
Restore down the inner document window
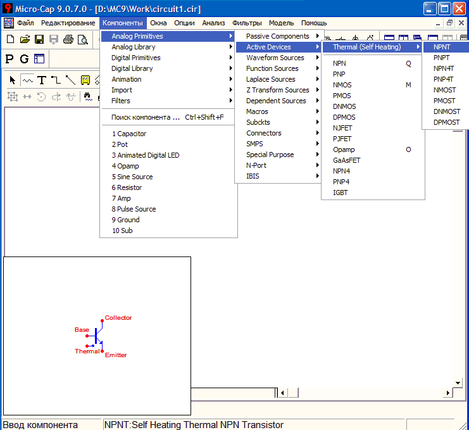(449, 23)
